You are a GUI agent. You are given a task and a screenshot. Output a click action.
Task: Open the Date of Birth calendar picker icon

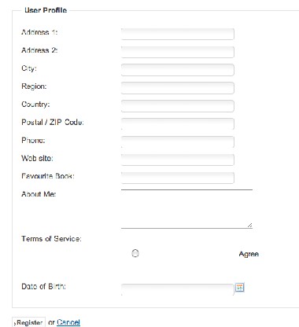[240, 288]
